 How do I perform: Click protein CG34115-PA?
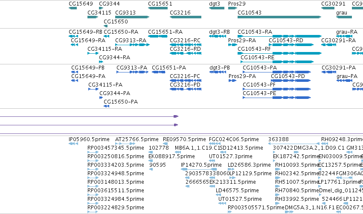point(93,89)
